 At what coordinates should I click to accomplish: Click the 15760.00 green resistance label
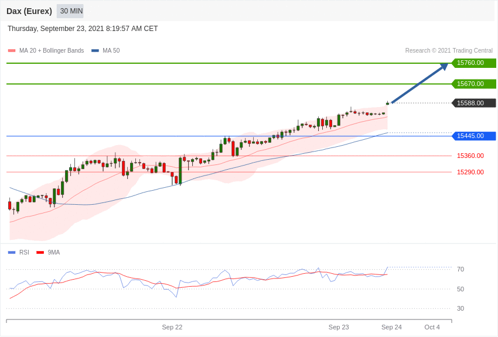[x=473, y=63]
